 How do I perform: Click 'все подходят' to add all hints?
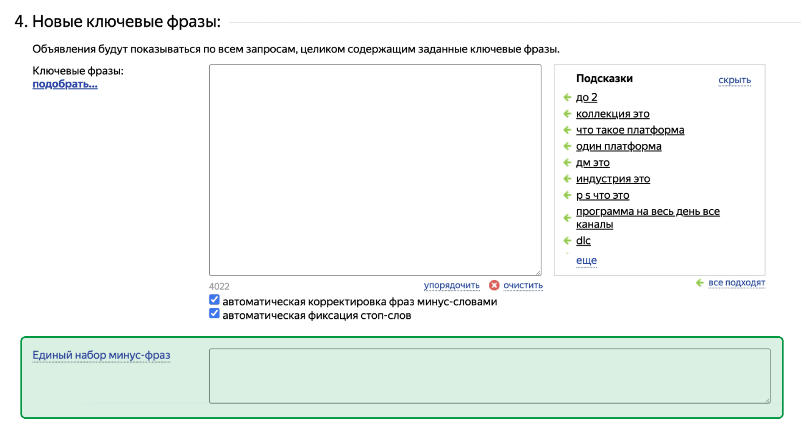coord(737,283)
